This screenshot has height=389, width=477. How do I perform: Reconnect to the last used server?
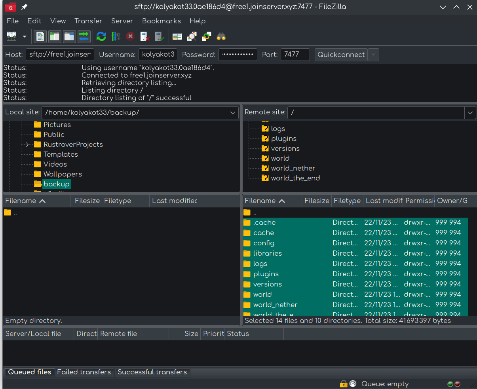click(160, 37)
